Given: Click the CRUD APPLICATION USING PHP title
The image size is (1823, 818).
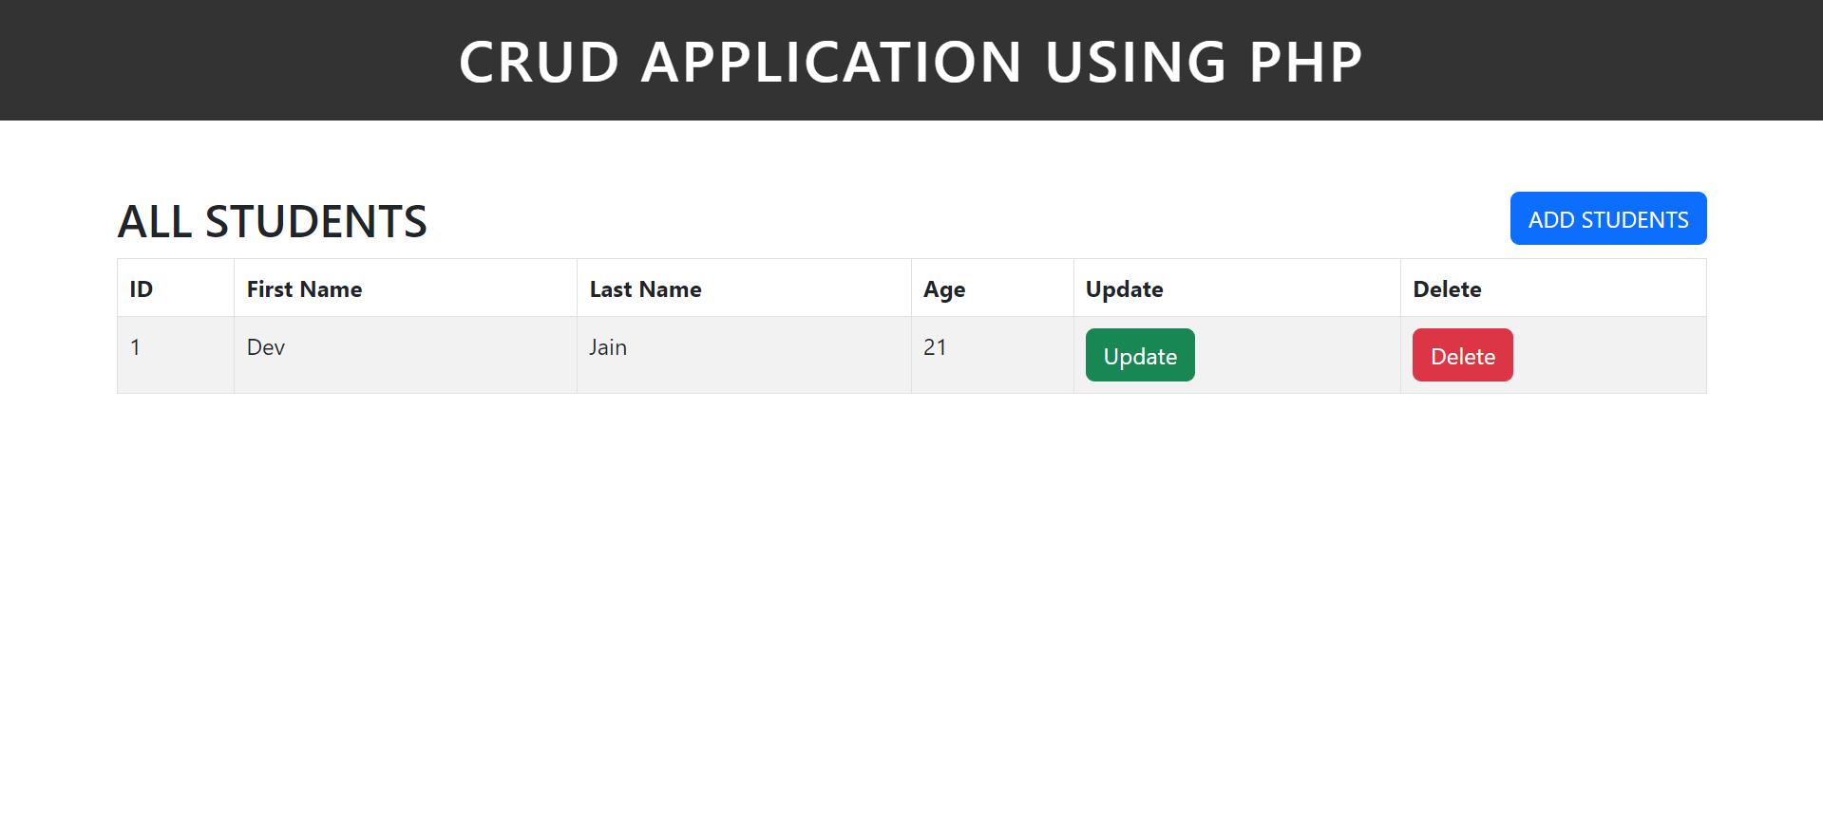Looking at the screenshot, I should (909, 61).
